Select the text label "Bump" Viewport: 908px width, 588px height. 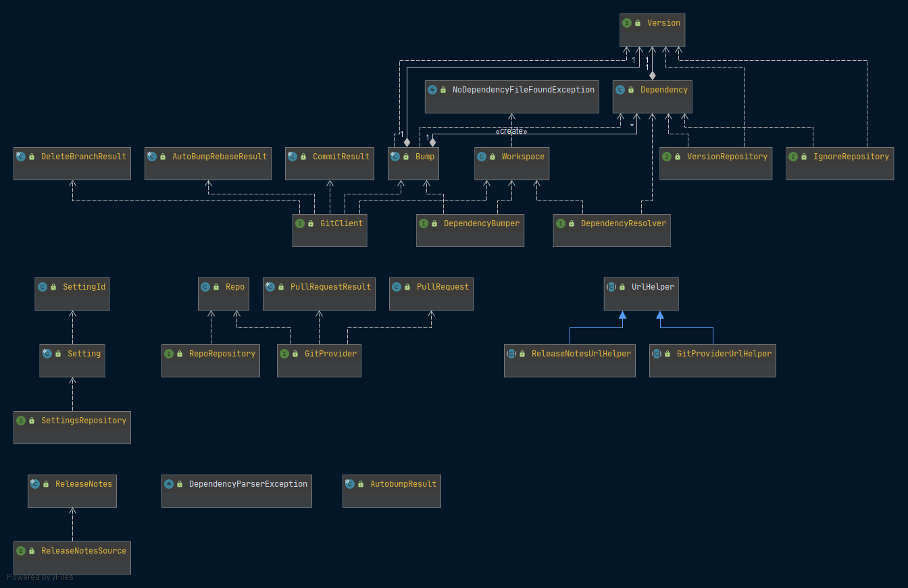[x=425, y=157]
